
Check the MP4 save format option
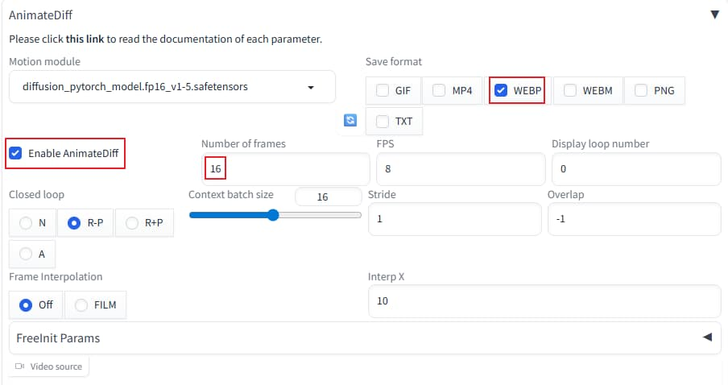[x=439, y=91]
